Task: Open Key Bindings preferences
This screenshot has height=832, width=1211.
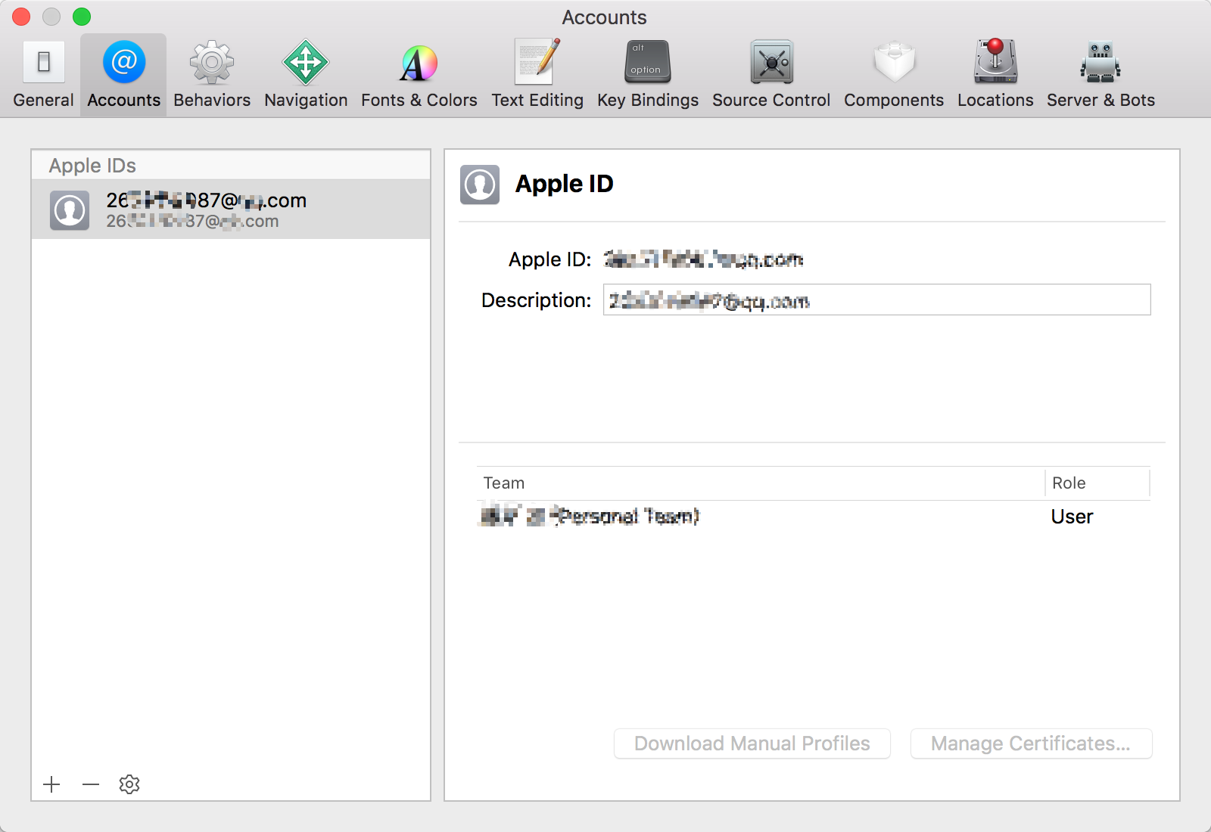Action: pos(647,75)
